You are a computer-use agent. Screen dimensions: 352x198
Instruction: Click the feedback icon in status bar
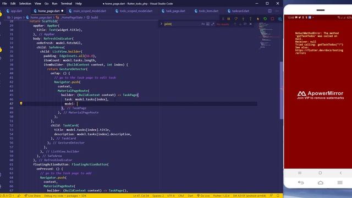point(271,196)
